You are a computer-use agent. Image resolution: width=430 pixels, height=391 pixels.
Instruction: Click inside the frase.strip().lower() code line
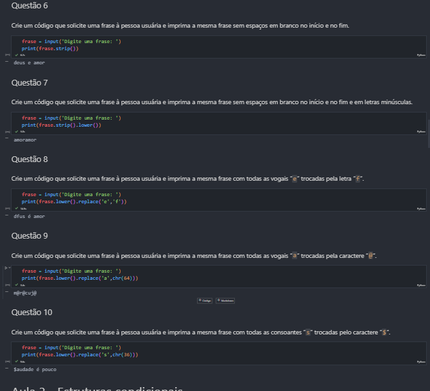62,125
